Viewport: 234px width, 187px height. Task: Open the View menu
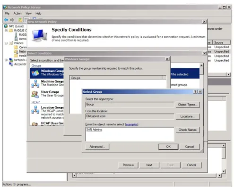[x=28, y=13]
